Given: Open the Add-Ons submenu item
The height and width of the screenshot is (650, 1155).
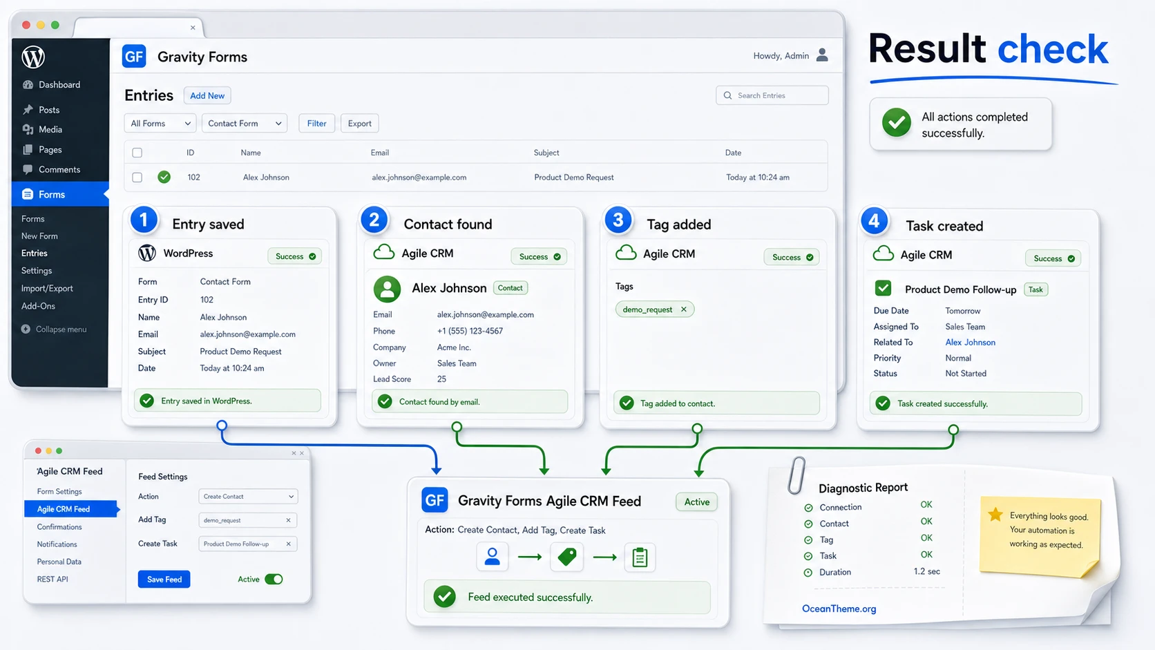Looking at the screenshot, I should point(38,306).
